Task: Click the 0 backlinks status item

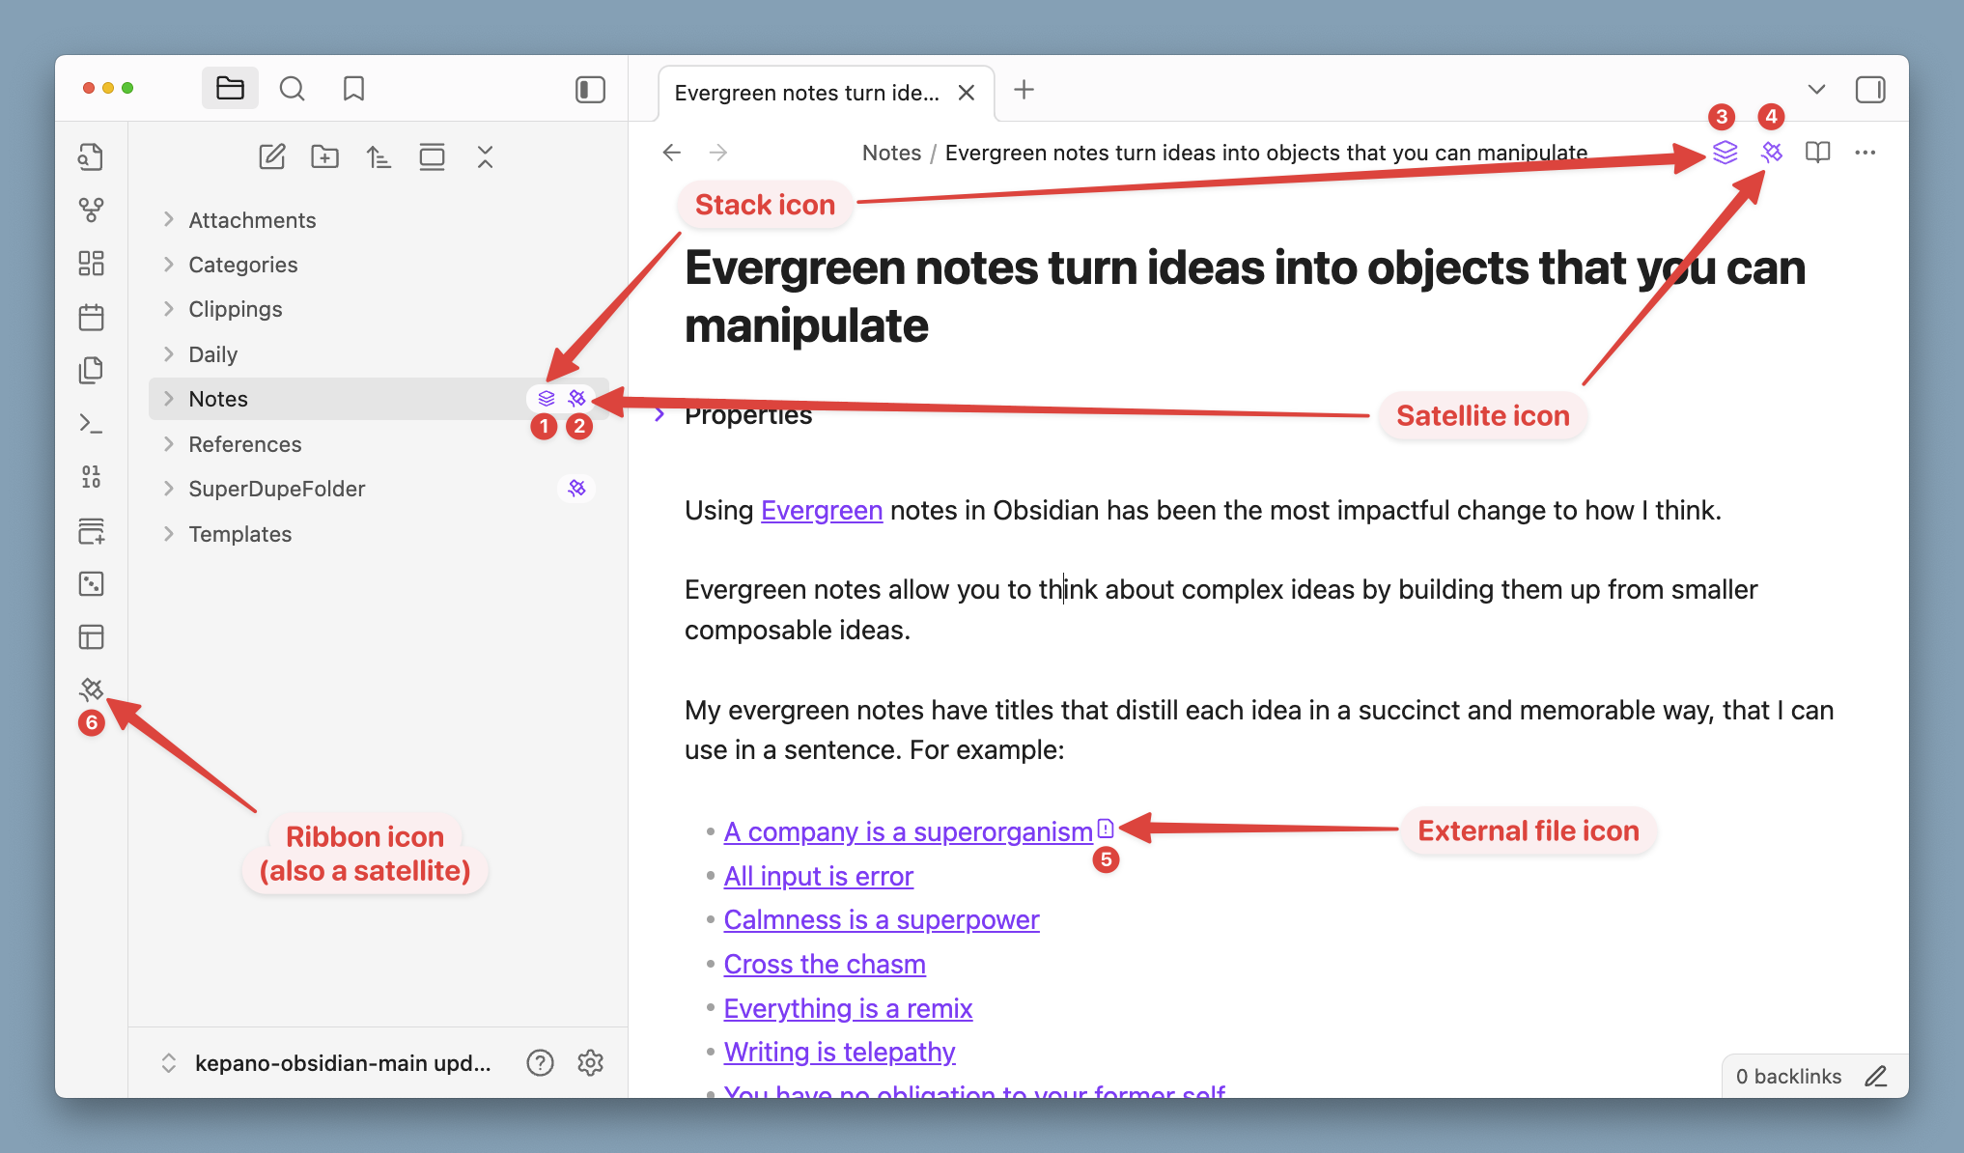Action: click(1788, 1076)
